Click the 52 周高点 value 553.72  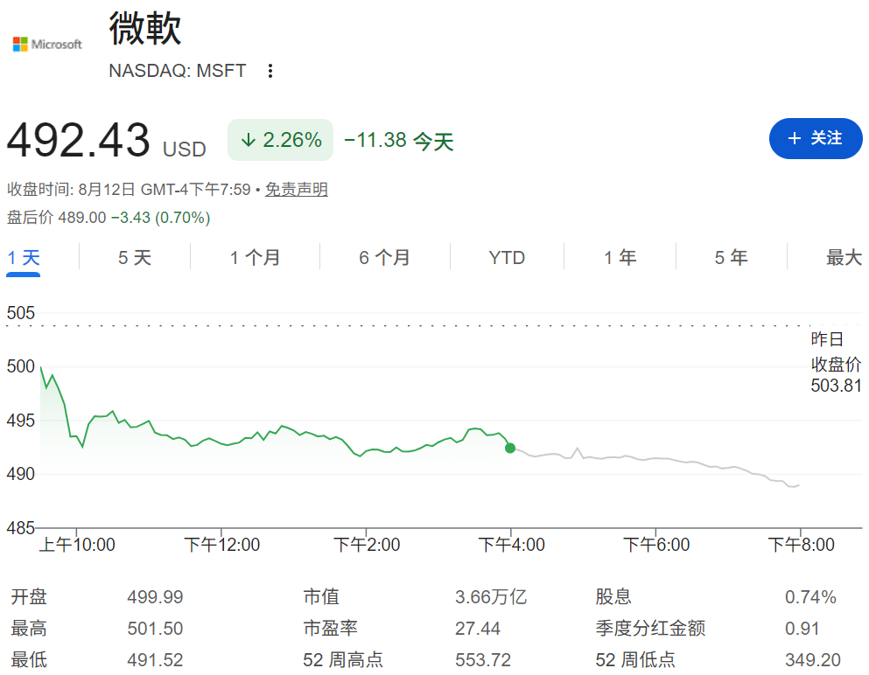[x=483, y=660]
